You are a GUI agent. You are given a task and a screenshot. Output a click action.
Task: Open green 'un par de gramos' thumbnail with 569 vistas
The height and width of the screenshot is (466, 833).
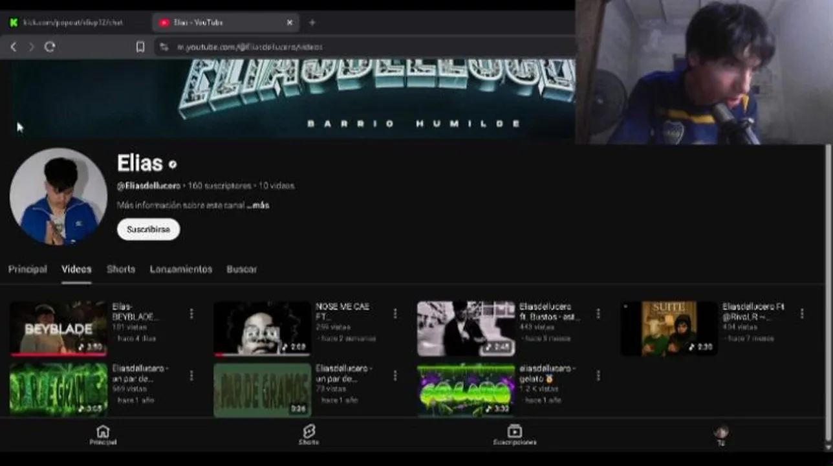(x=59, y=390)
